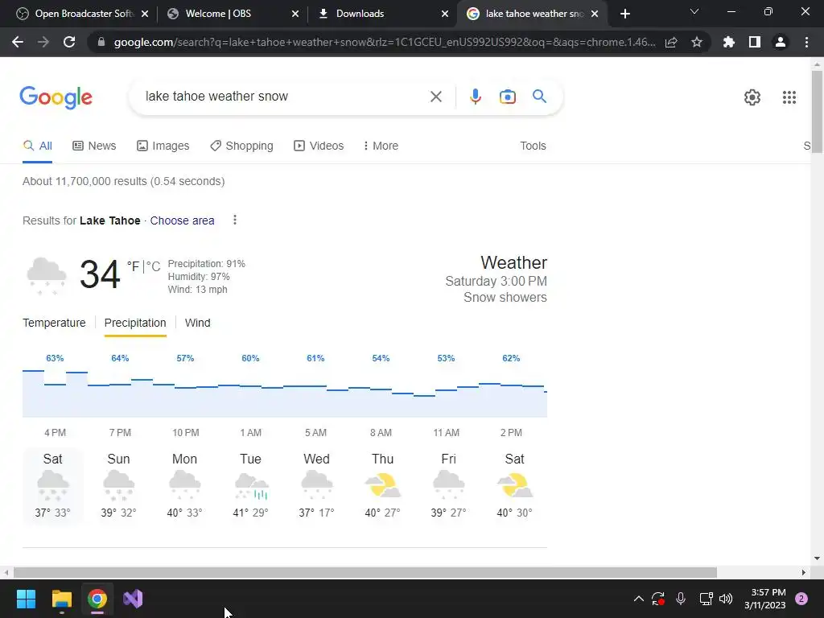Select the Videos search filter

319,146
